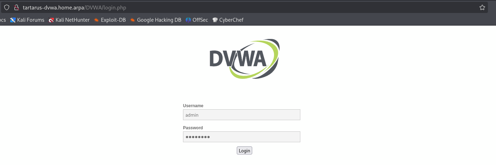The height and width of the screenshot is (165, 496).
Task: Go to Exploit-DB bookmark label
Action: coord(113,20)
